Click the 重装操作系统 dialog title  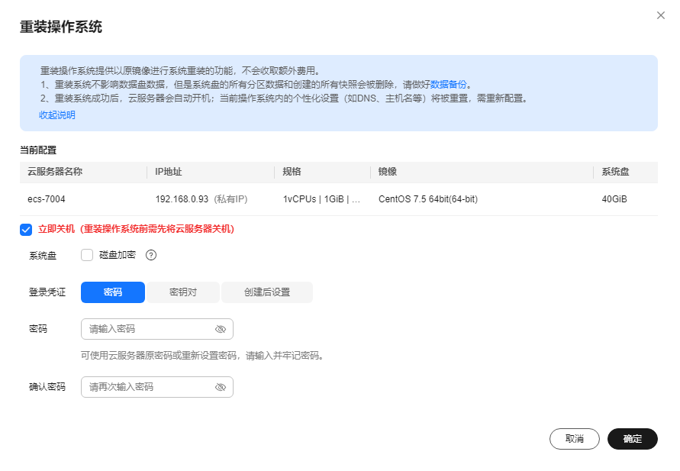click(61, 27)
